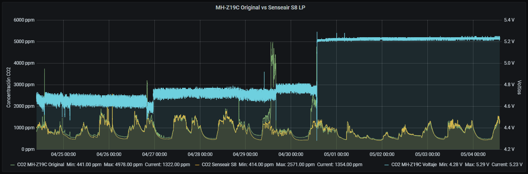Viewport: 528px width, 174px height.
Task: Click the blue color line of MH-Z19C Voltaje legend
Action: click(387, 165)
